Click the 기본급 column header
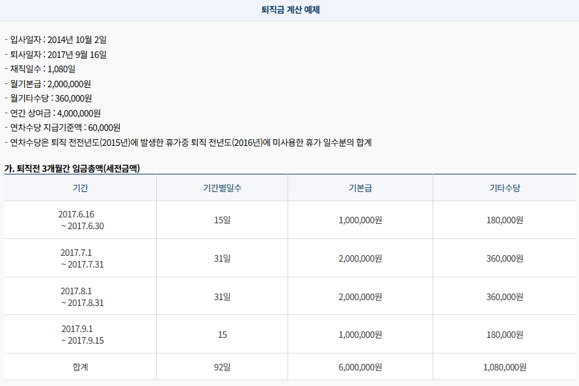The height and width of the screenshot is (386, 579). click(360, 188)
